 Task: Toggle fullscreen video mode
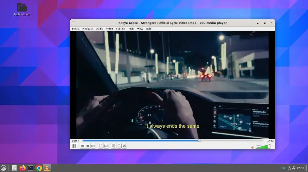coord(100,146)
